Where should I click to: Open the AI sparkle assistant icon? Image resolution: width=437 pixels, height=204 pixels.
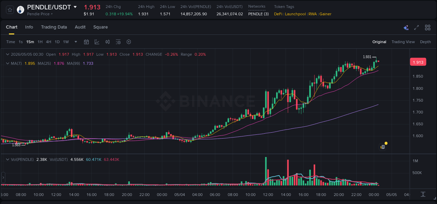[x=406, y=28]
